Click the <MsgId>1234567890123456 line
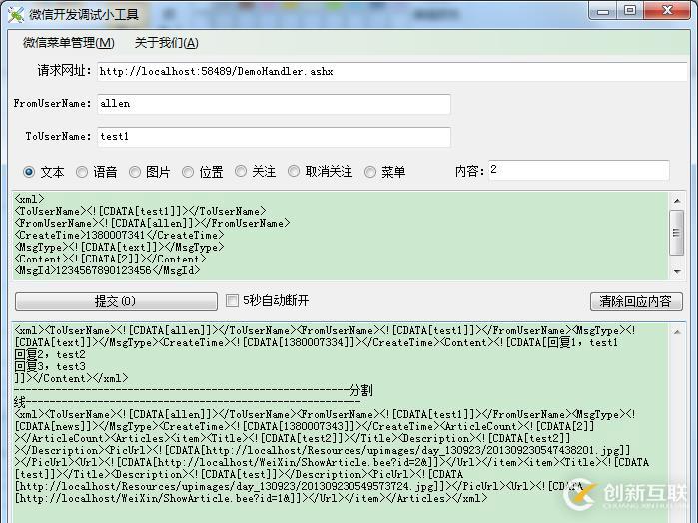This screenshot has width=698, height=523. 107,270
